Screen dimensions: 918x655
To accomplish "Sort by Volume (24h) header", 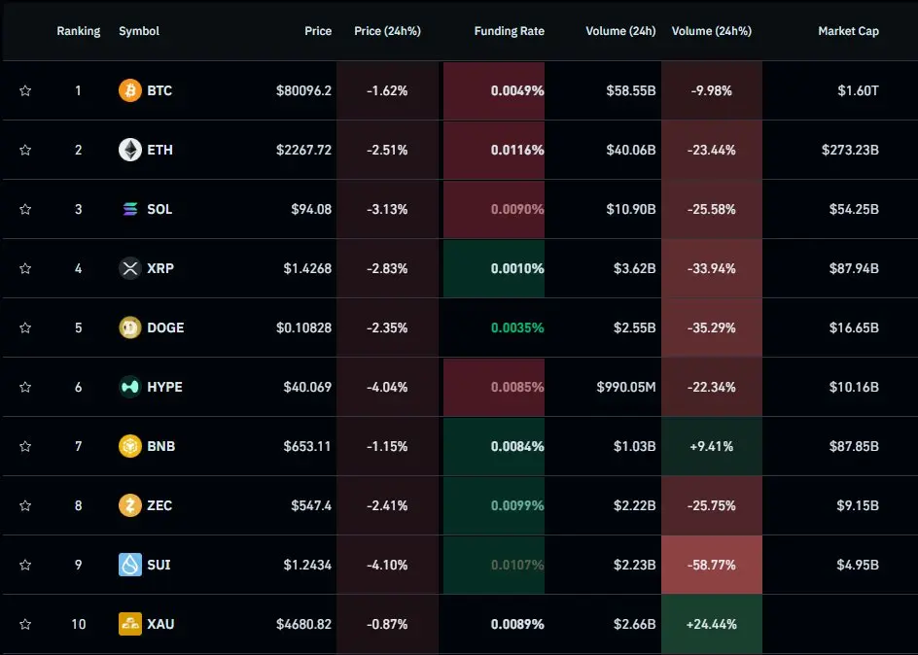I will [x=620, y=31].
